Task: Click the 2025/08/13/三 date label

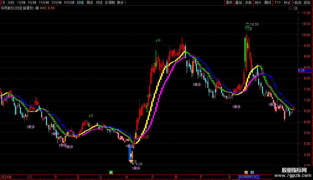Action: (x=249, y=177)
